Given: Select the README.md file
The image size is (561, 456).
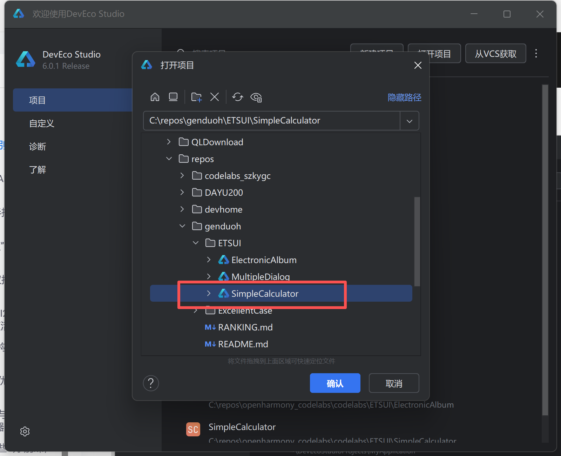Looking at the screenshot, I should pos(236,344).
